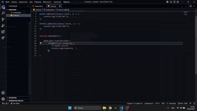Click the code minimap preview
Viewport: 197px width, 111px height.
pyautogui.click(x=186, y=13)
